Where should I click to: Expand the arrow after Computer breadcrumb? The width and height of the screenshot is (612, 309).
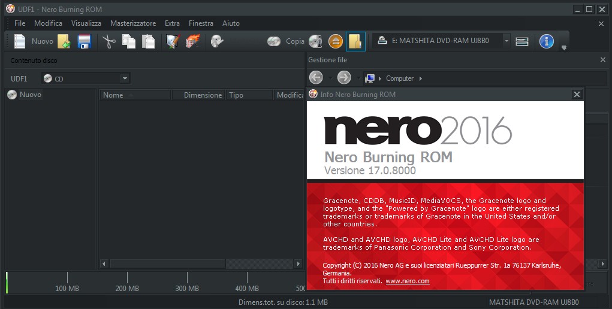[x=420, y=78]
